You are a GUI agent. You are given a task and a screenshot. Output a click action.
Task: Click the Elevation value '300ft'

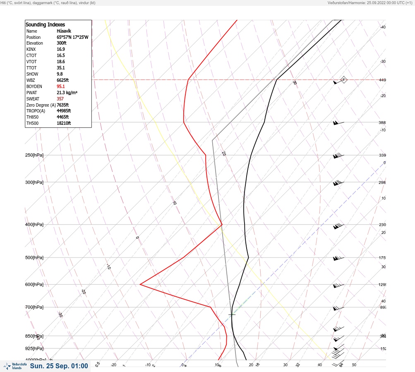coord(61,43)
